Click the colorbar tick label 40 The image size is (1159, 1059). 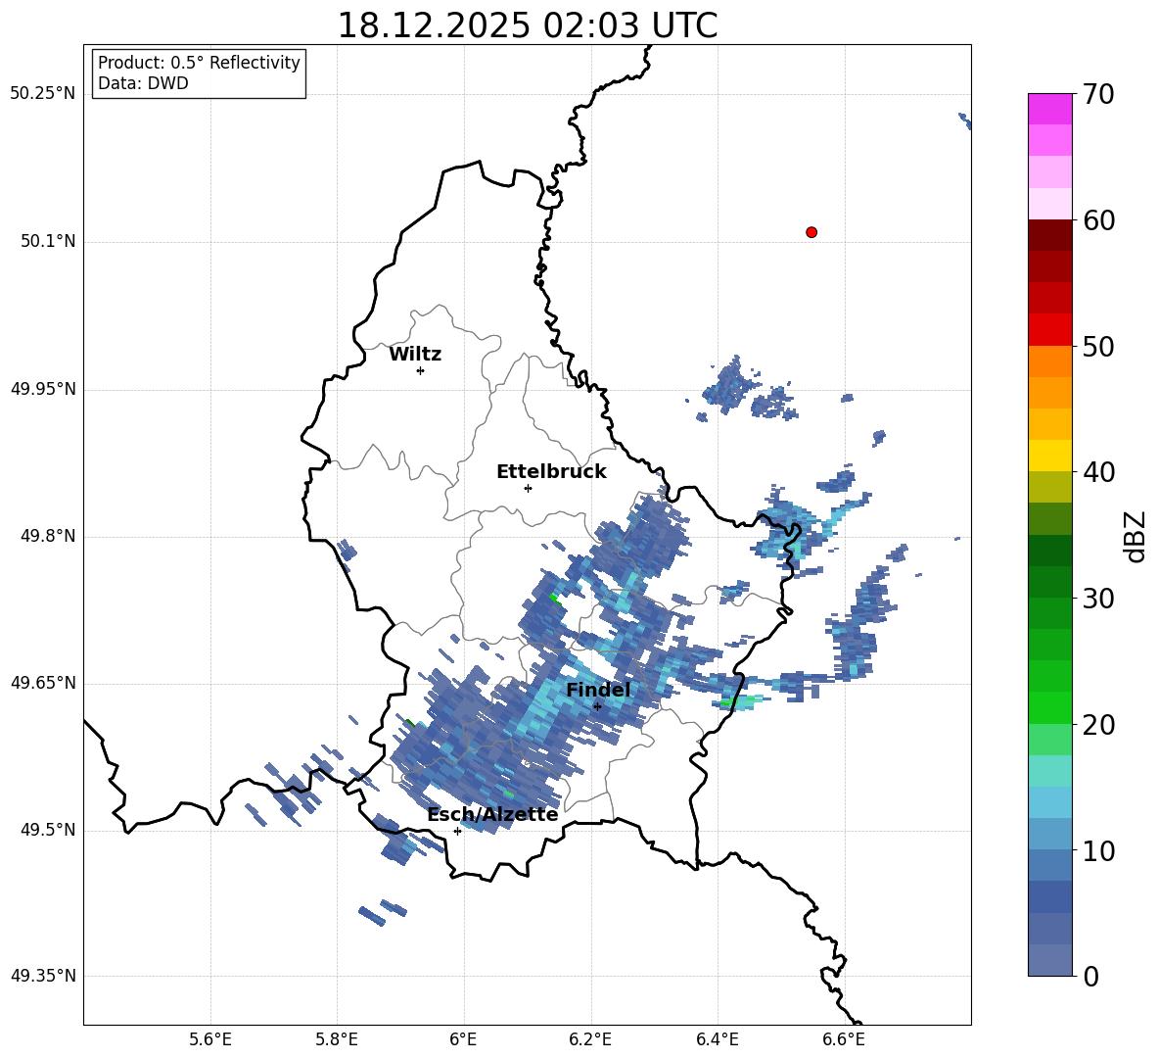(x=1098, y=472)
